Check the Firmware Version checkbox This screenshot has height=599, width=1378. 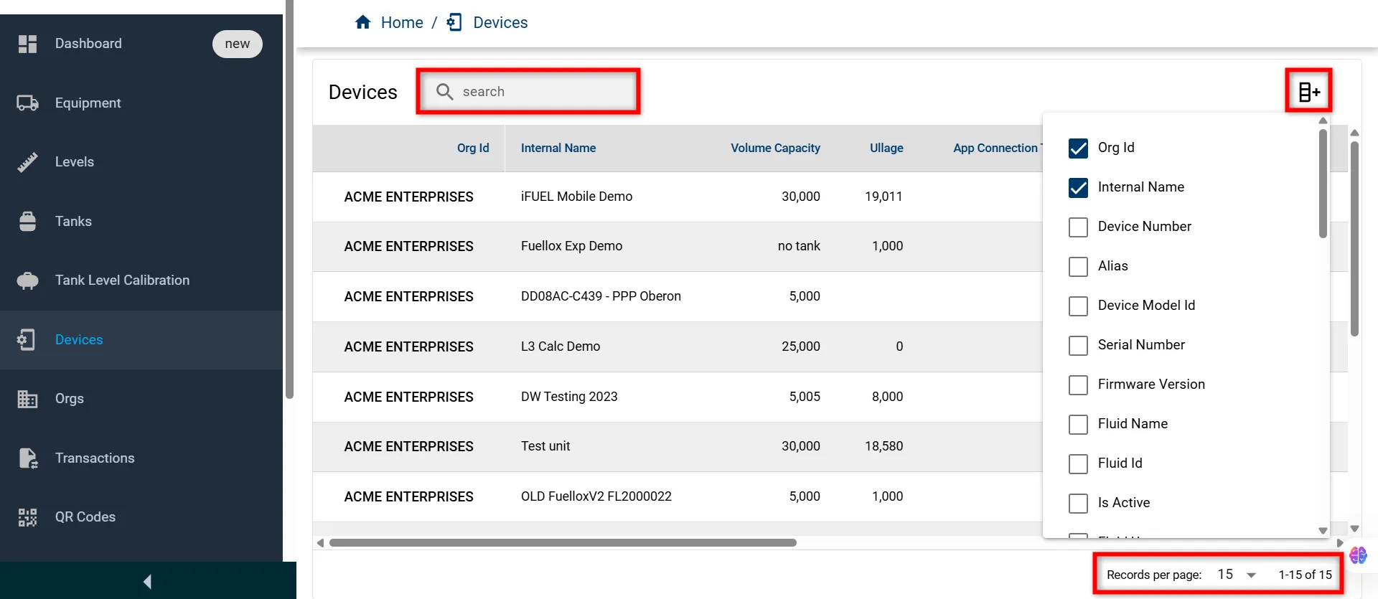1078,385
